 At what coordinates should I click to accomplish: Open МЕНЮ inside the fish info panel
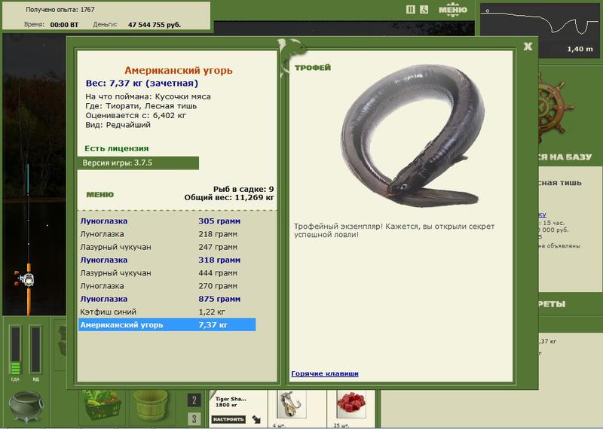(x=100, y=195)
